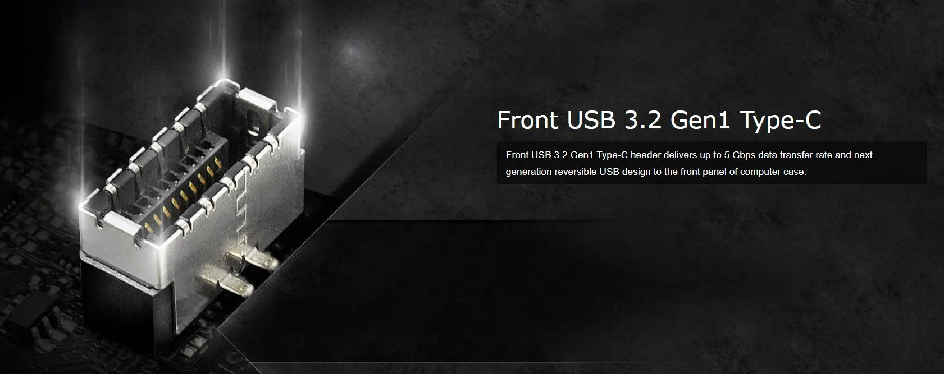Click the upper metal mounting leg of connector
944x374 pixels.
251,260
